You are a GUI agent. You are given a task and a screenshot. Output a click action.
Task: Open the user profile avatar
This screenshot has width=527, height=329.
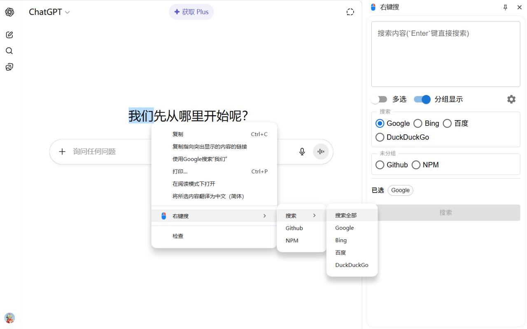pyautogui.click(x=9, y=318)
